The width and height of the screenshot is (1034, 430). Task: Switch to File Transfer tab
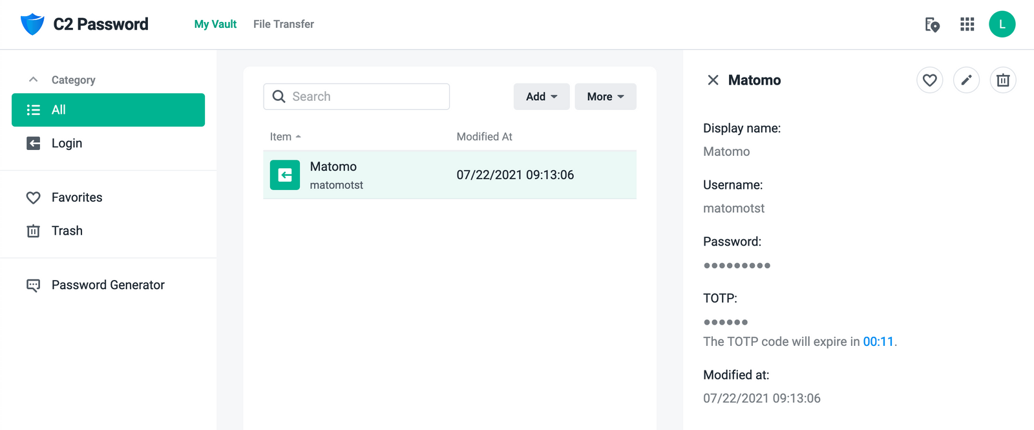[x=284, y=24]
